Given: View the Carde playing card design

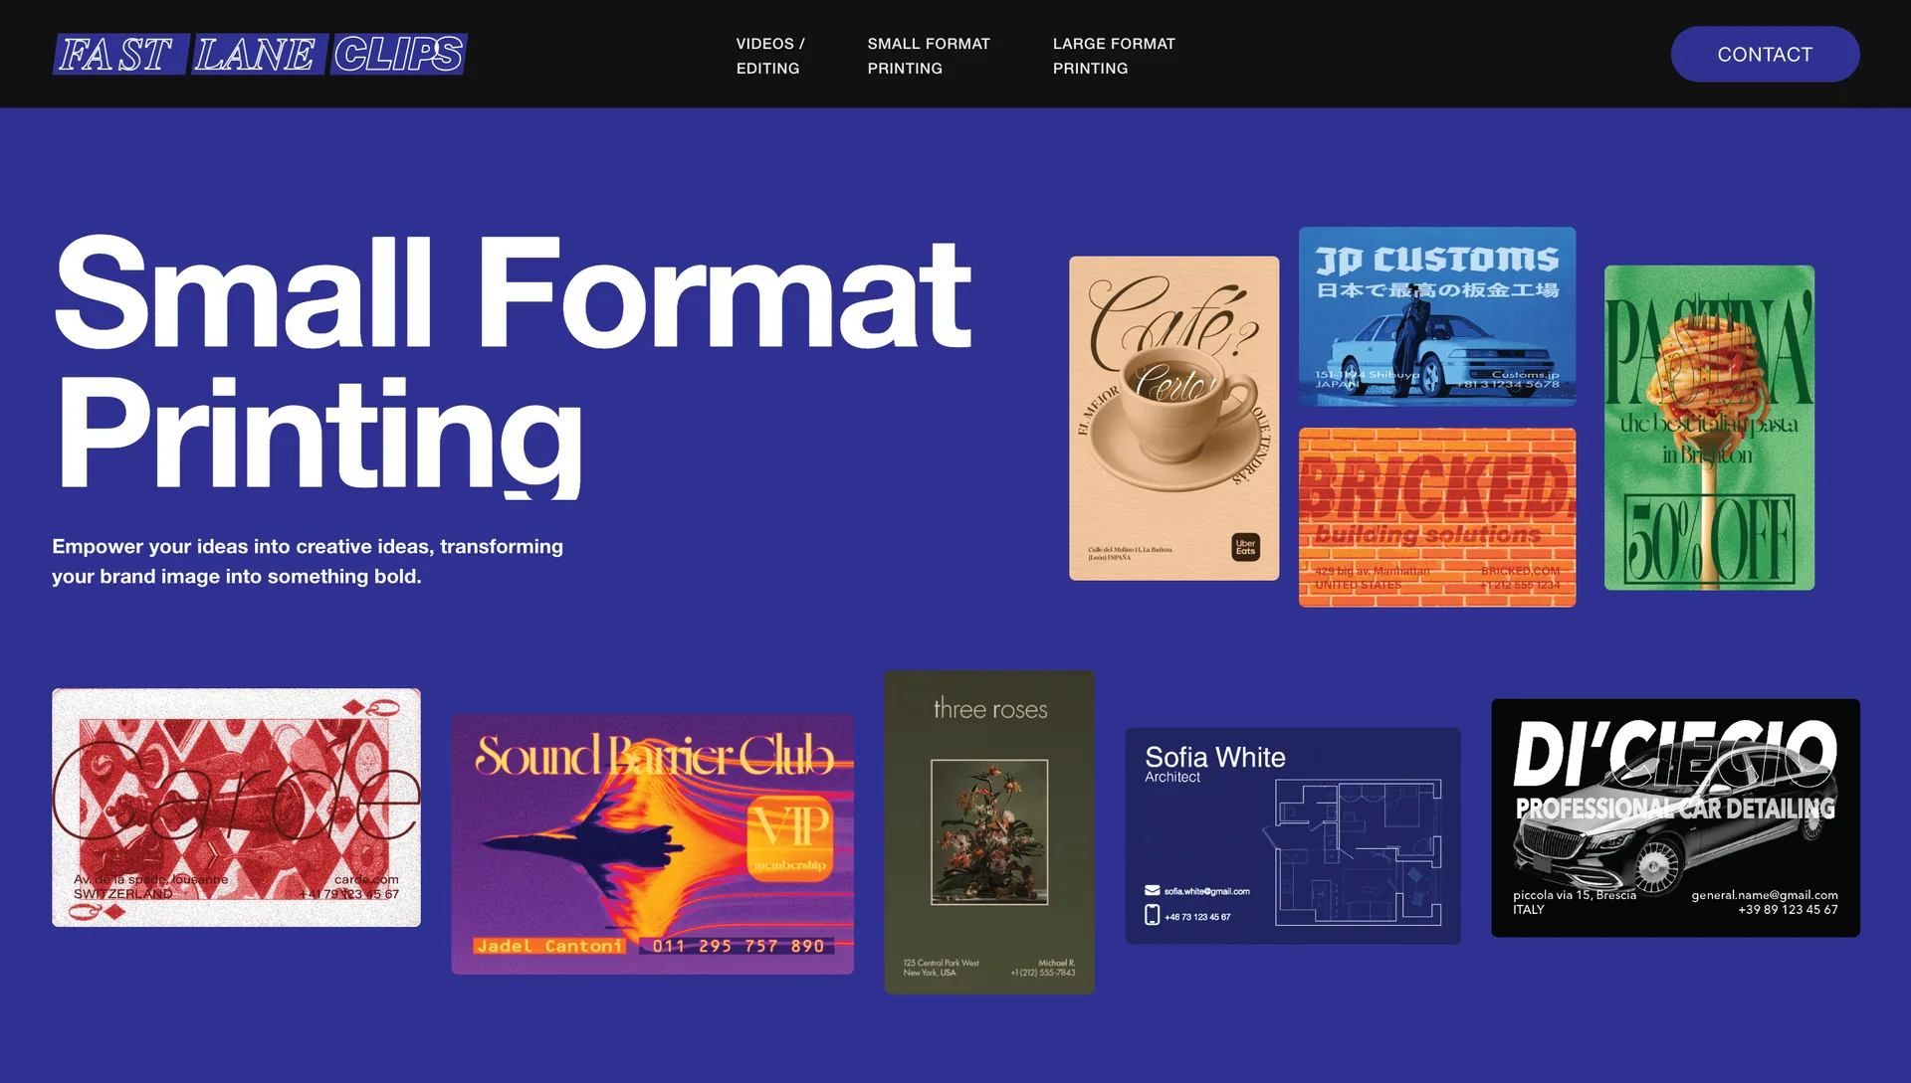Looking at the screenshot, I should click(236, 808).
